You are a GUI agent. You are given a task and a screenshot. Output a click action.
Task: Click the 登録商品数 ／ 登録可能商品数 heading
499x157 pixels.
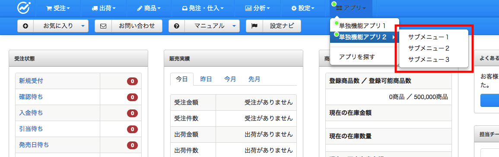coord(370,81)
